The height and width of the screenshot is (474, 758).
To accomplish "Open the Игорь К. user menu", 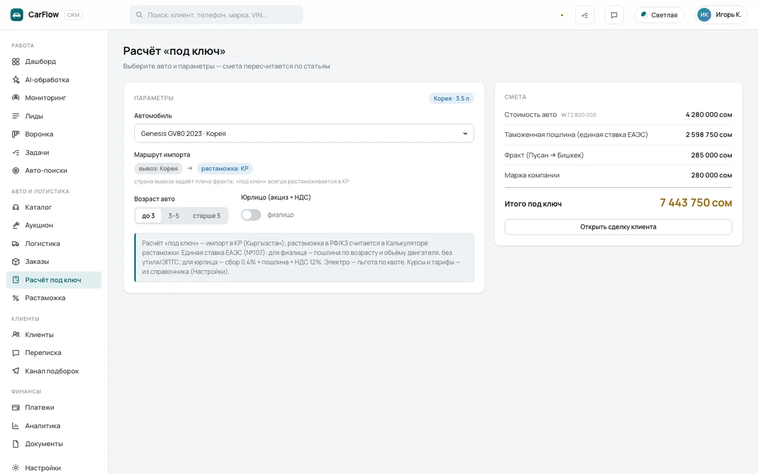I will point(721,15).
